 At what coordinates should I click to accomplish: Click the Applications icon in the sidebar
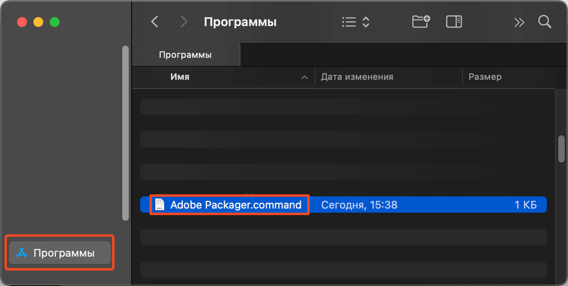point(22,253)
